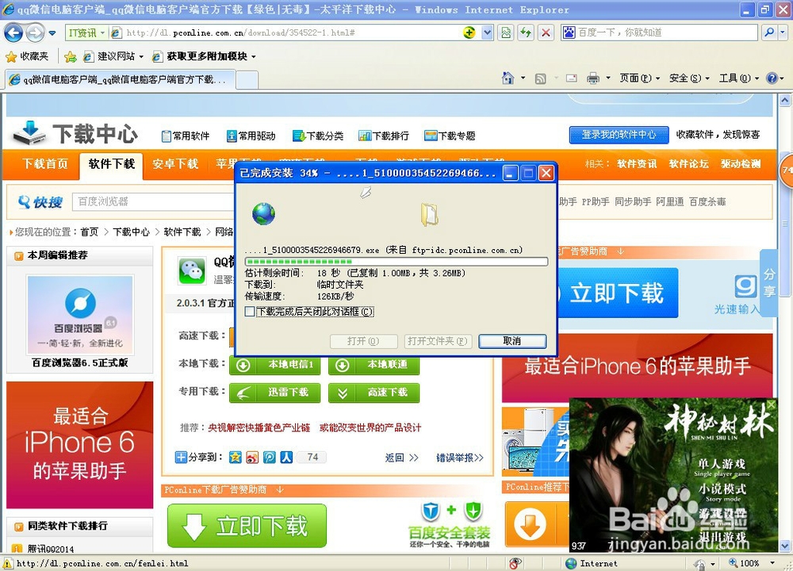793x571 pixels.
Task: Click the 取消 cancel button
Action: point(511,341)
